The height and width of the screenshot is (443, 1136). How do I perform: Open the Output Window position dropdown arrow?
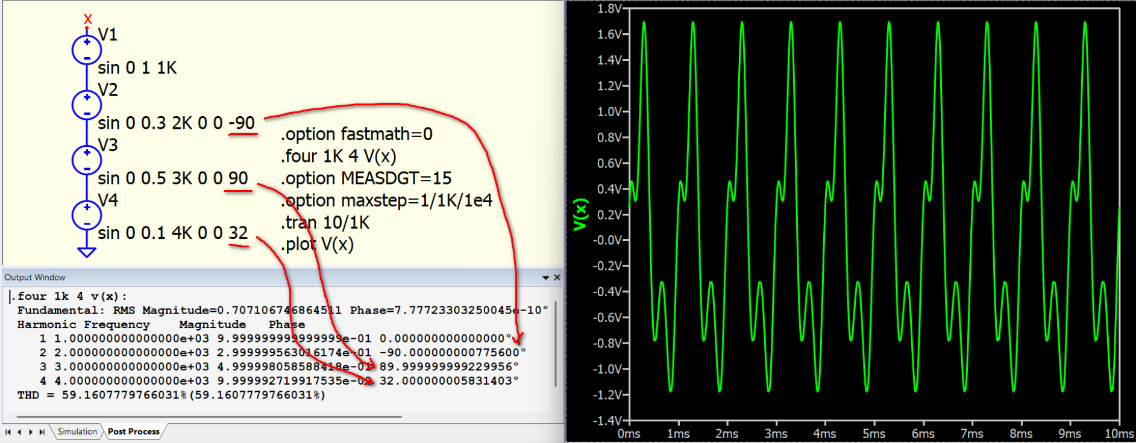pyautogui.click(x=545, y=277)
